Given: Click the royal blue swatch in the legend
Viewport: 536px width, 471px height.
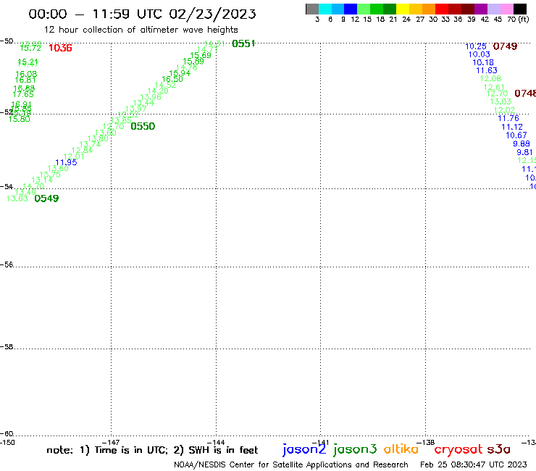Looking at the screenshot, I should click(351, 9).
